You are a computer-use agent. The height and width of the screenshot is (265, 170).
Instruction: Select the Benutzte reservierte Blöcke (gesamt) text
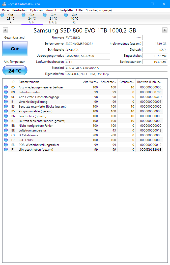(x=43, y=107)
